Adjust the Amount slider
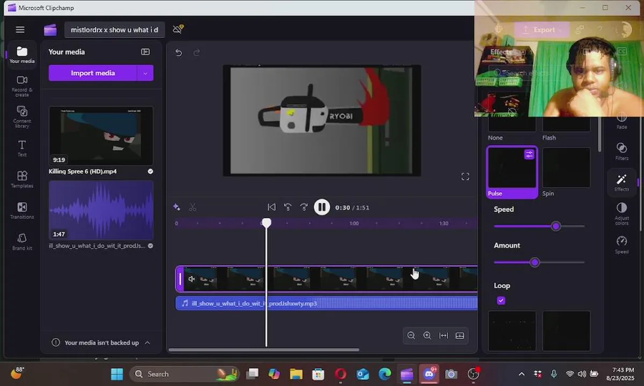The height and width of the screenshot is (386, 644). 535,262
